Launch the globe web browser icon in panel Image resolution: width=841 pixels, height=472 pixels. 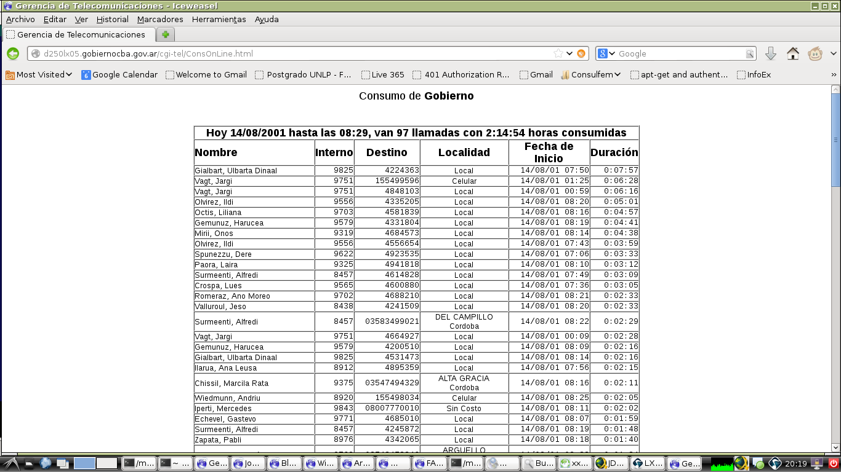[46, 463]
